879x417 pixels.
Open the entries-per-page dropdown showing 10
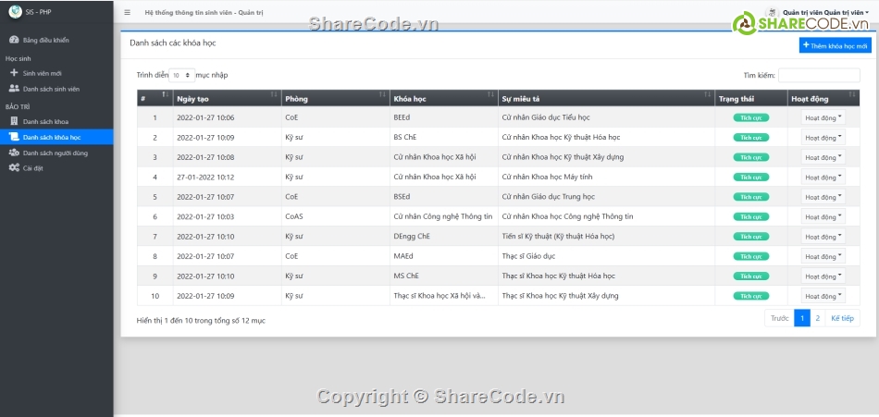click(x=181, y=75)
